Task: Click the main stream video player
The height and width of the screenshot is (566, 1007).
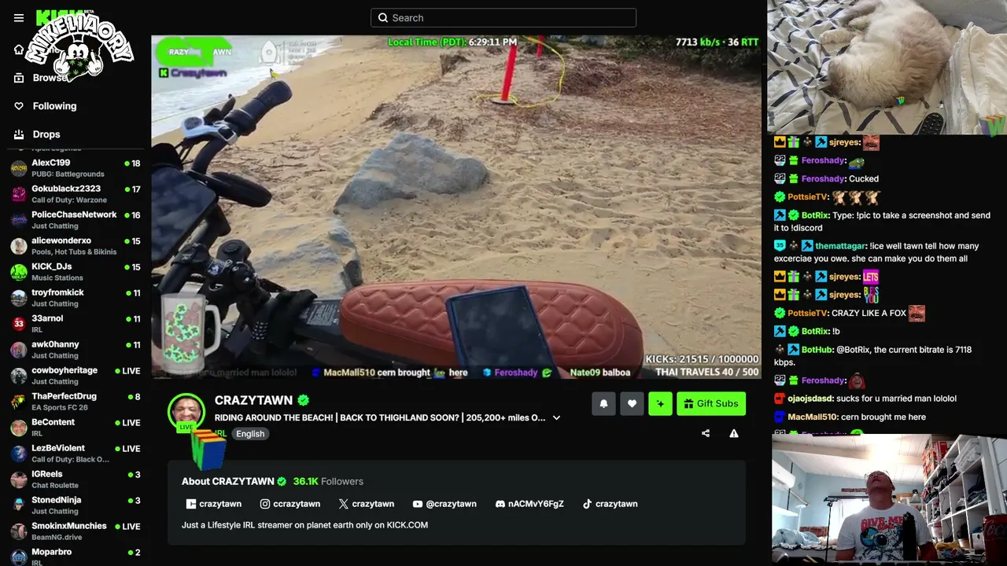Action: pyautogui.click(x=456, y=207)
